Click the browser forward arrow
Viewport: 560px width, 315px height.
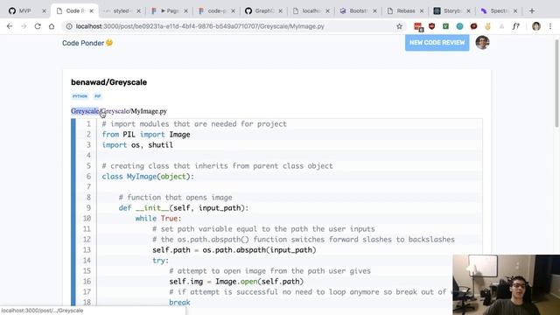24,26
